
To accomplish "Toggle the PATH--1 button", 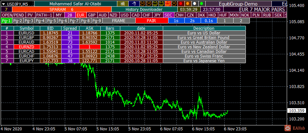I will (45, 15).
